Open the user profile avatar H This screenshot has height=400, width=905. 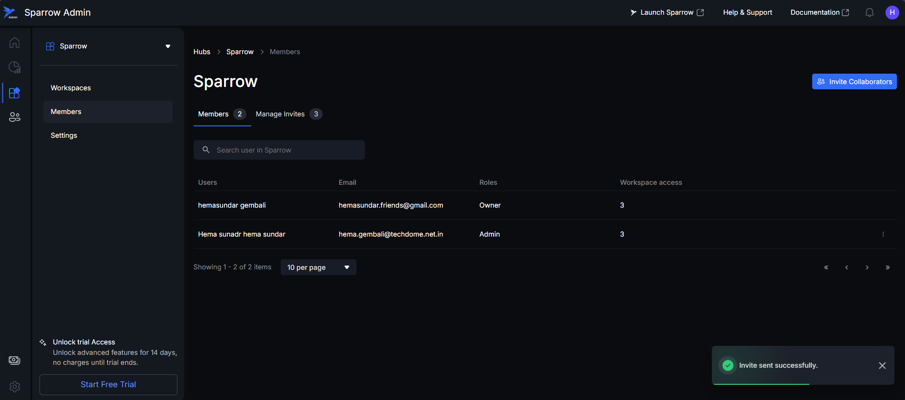[x=892, y=13]
